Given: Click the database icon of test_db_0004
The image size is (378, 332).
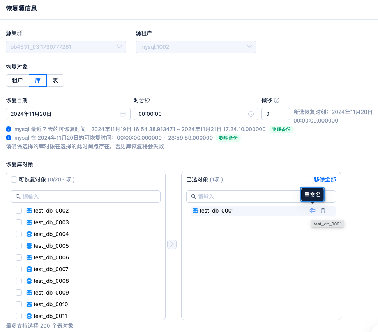Looking at the screenshot, I should coord(29,234).
